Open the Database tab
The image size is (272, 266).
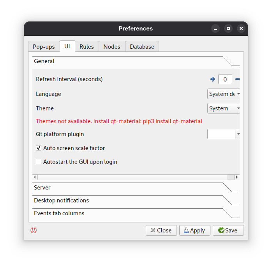[142, 46]
